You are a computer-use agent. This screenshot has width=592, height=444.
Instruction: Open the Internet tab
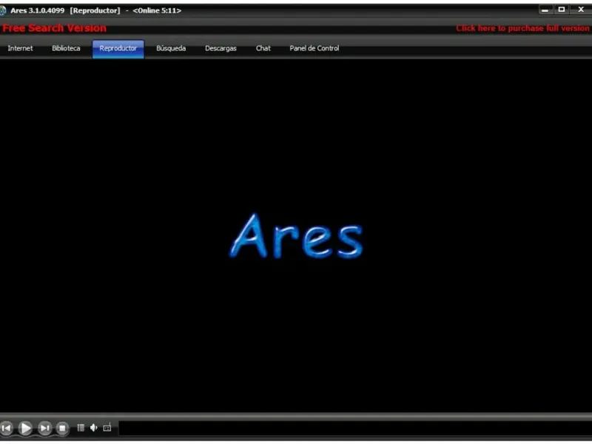[x=21, y=48]
